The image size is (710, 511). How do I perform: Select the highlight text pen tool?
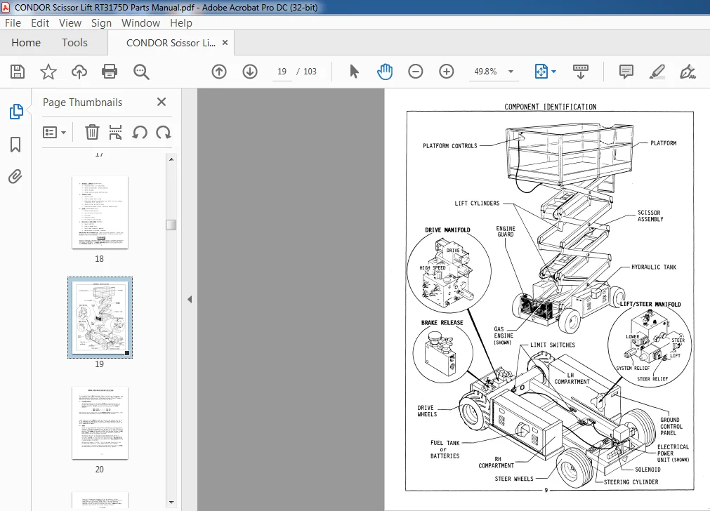pos(657,72)
